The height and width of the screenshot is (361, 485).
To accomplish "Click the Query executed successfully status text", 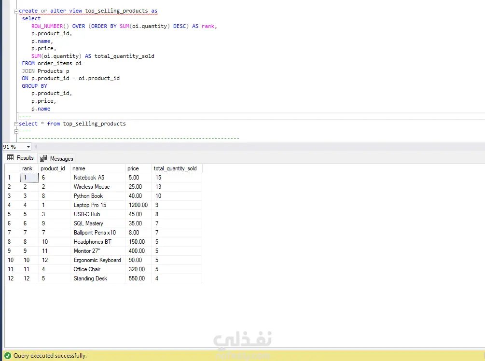I will tap(50, 356).
